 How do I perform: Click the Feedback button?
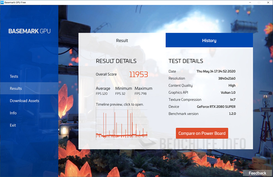point(257,173)
